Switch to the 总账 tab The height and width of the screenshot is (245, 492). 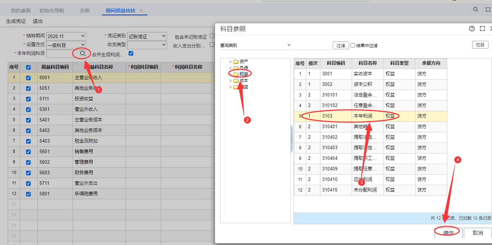[x=85, y=11]
